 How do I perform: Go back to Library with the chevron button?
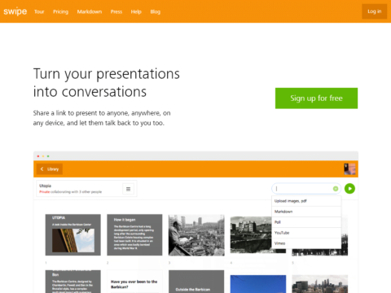(50, 169)
